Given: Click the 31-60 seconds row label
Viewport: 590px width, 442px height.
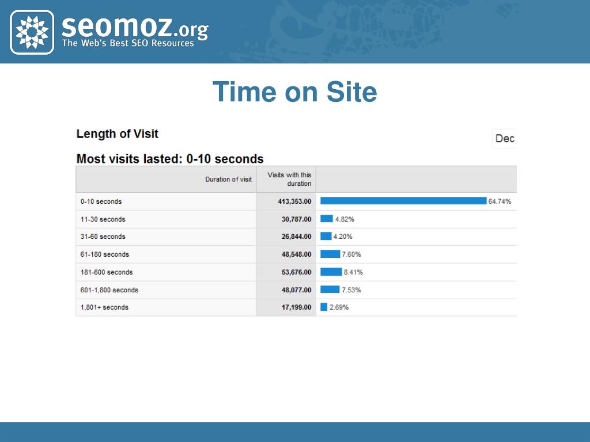Looking at the screenshot, I should (x=103, y=237).
